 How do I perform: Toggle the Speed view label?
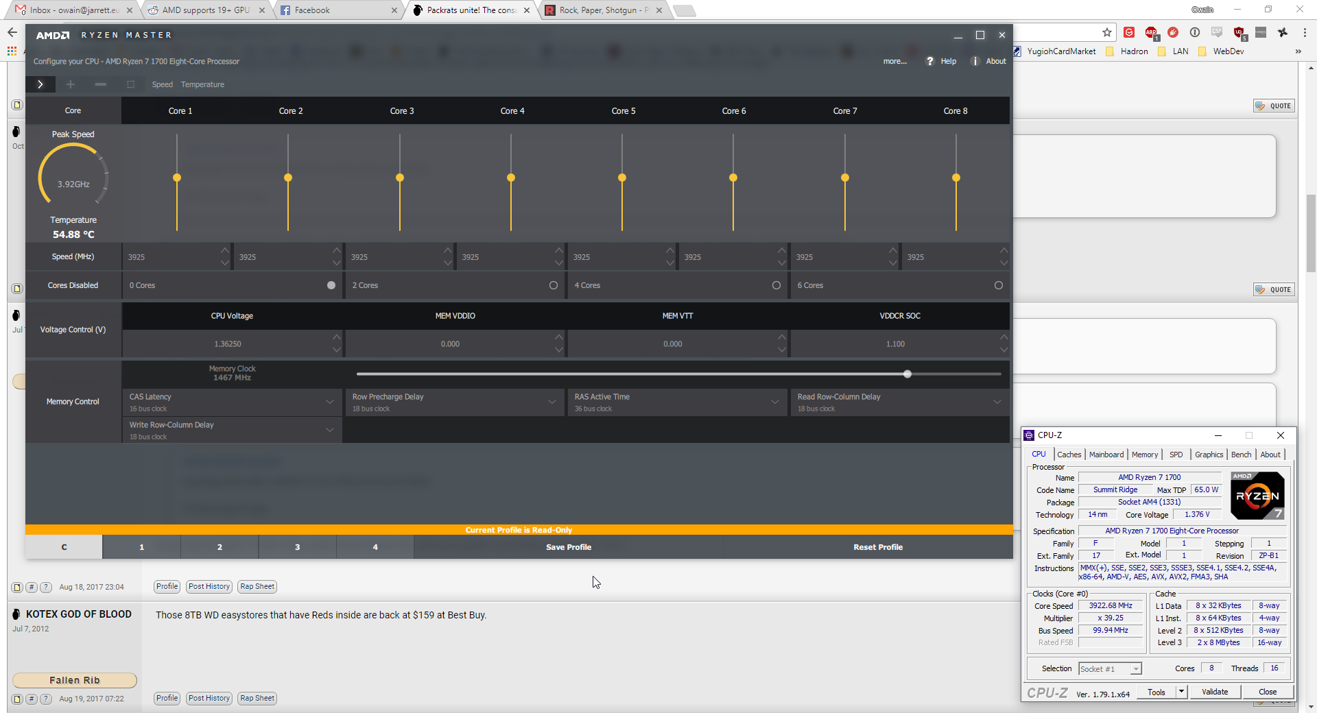(162, 84)
